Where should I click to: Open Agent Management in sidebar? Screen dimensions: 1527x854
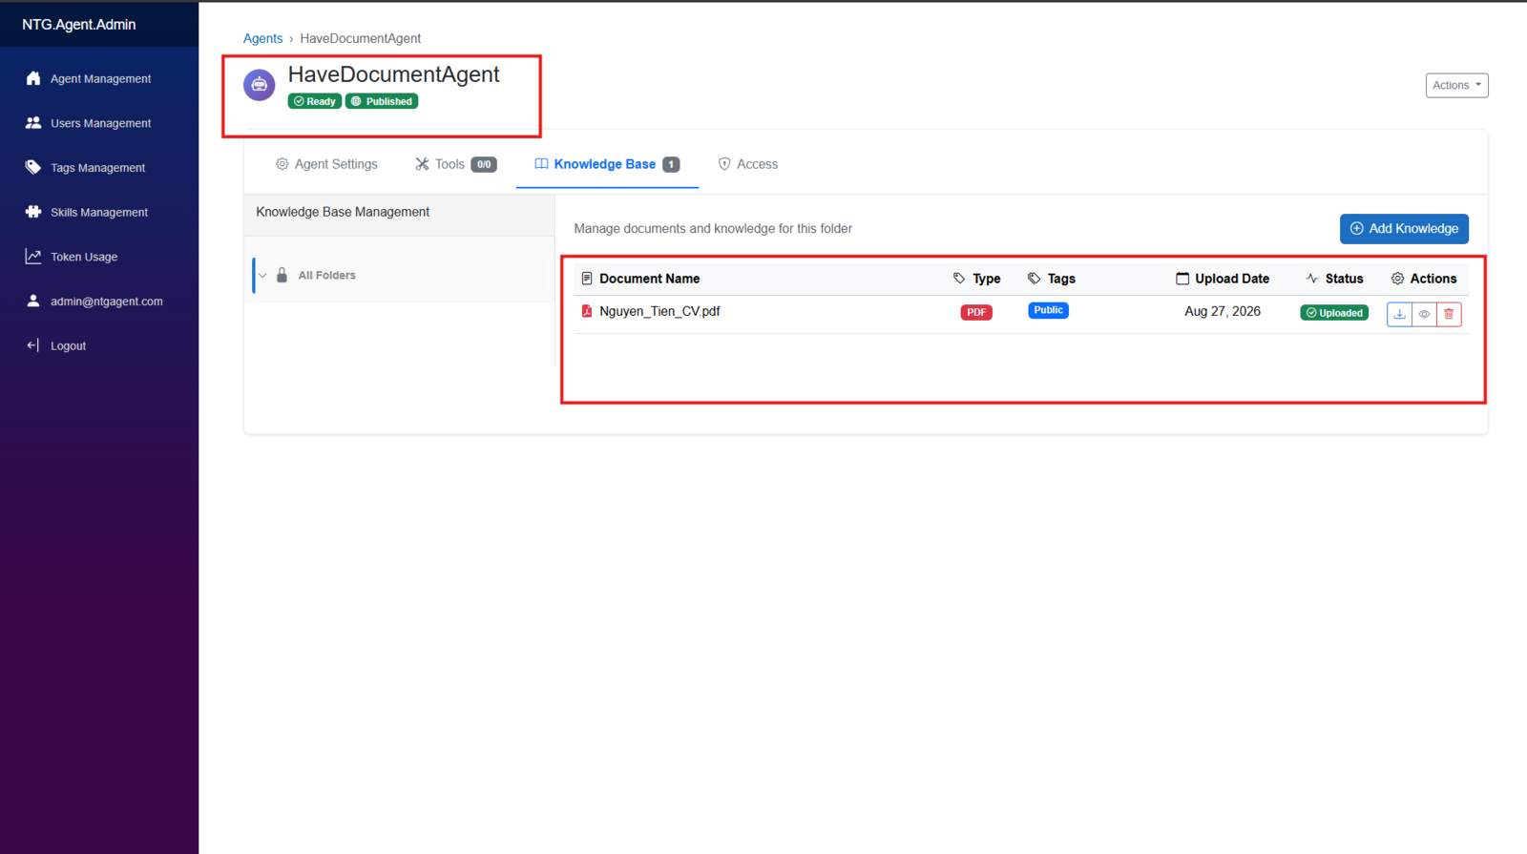click(99, 78)
